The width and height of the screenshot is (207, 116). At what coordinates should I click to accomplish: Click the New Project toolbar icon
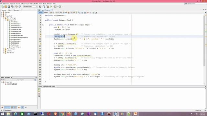pos(6,6)
